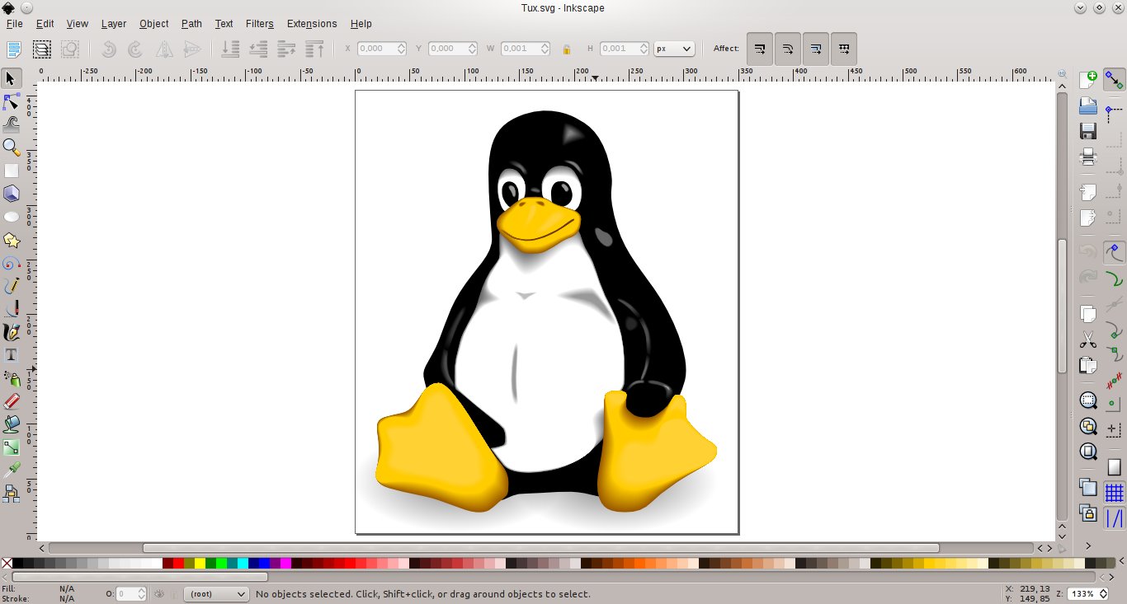Select the Gradient tool
The width and height of the screenshot is (1127, 604).
click(x=12, y=447)
